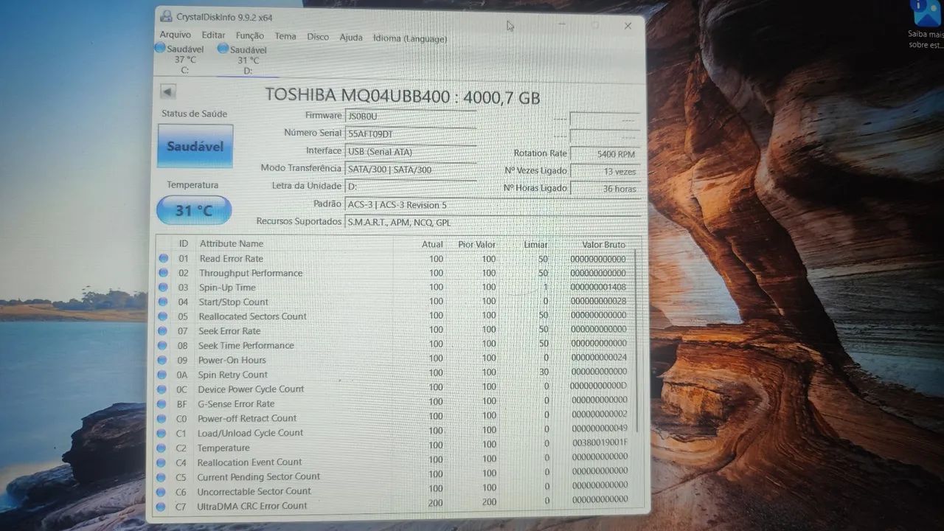Click the blue status icon for Reallocated Sectors Count

click(x=162, y=316)
